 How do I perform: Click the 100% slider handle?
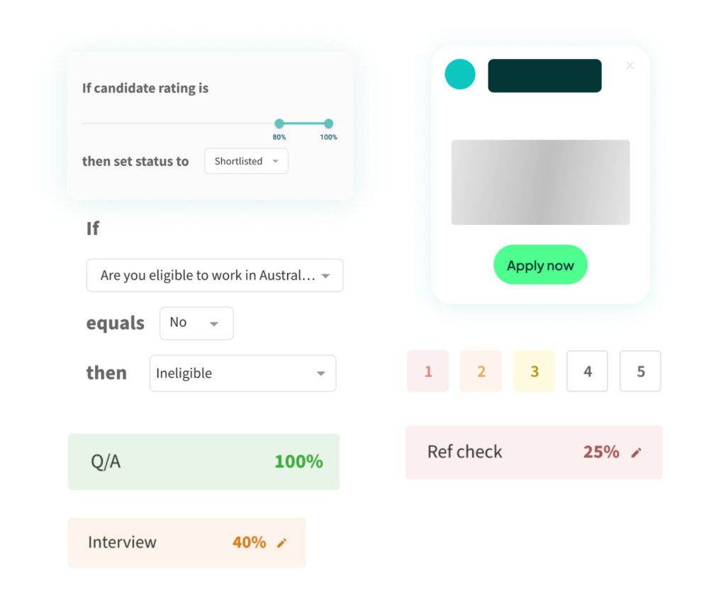point(328,123)
